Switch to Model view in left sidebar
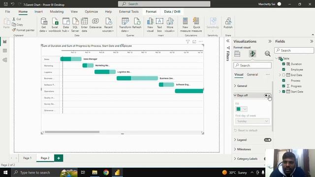This screenshot has width=315, height=177. [5, 60]
